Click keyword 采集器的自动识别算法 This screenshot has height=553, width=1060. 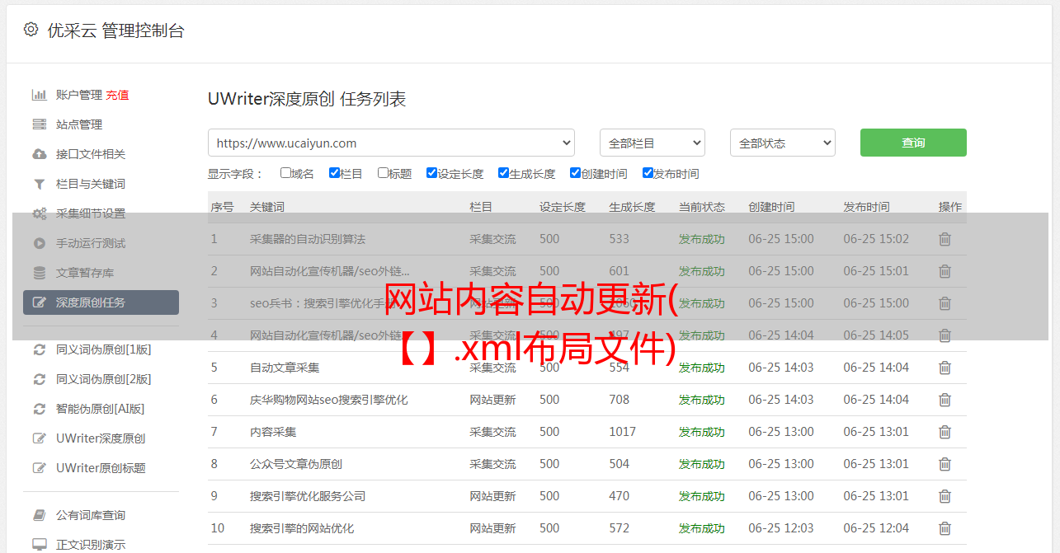(x=308, y=239)
